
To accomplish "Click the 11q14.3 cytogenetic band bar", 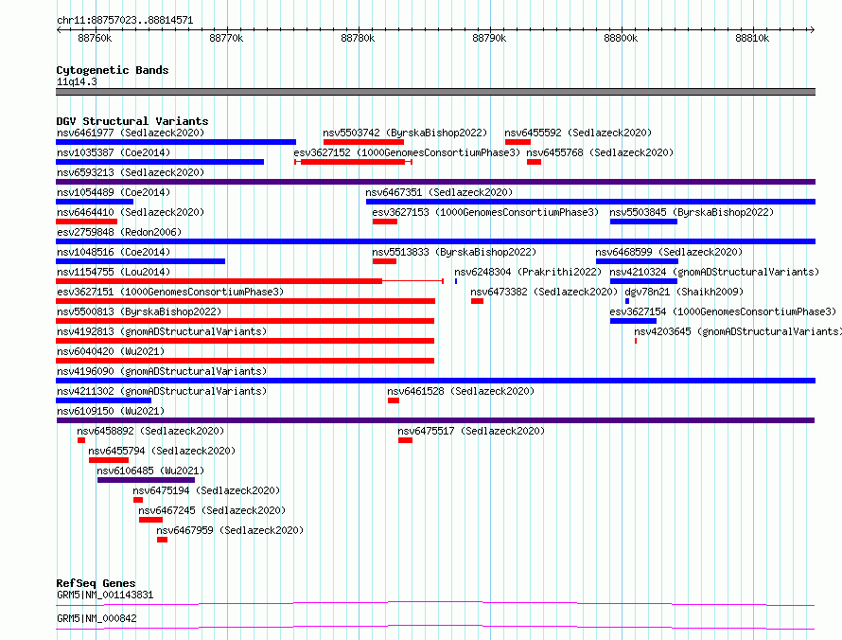I will click(435, 92).
